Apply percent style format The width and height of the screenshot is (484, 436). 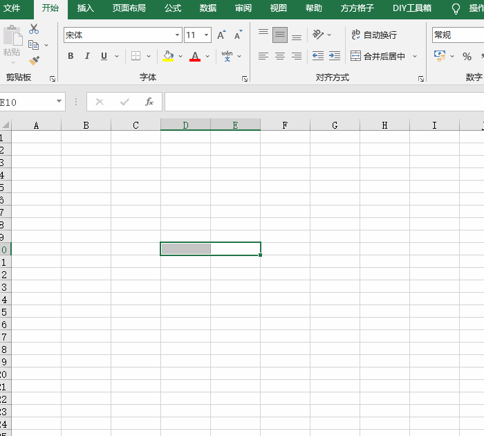[x=467, y=56]
